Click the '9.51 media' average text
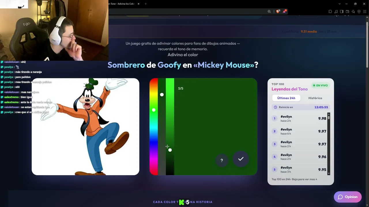The height and width of the screenshot is (207, 369). (x=309, y=32)
